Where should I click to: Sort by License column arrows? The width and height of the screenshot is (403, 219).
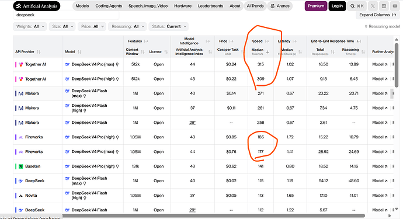click(166, 51)
